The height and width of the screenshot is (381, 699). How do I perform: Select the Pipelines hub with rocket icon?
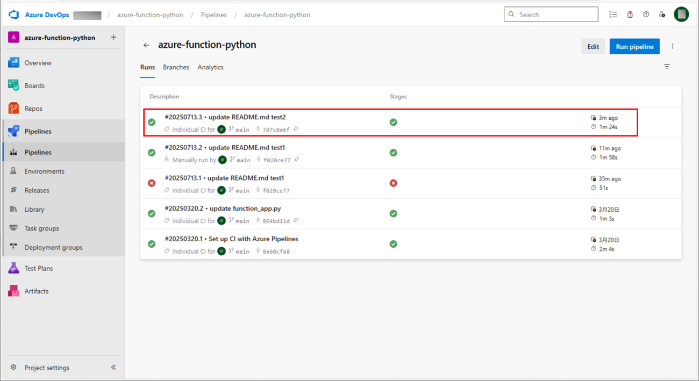tap(63, 131)
